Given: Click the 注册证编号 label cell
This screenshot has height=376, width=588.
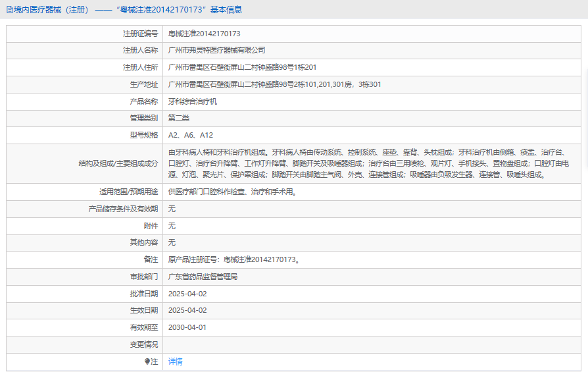Looking at the screenshot, I should 85,34.
